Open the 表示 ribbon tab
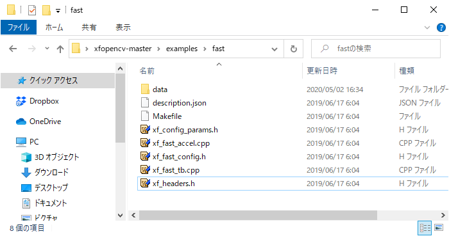This screenshot has height=236, width=449. point(123,28)
